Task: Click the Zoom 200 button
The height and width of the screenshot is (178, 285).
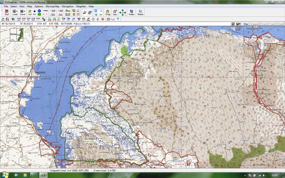Action: pyautogui.click(x=19, y=19)
